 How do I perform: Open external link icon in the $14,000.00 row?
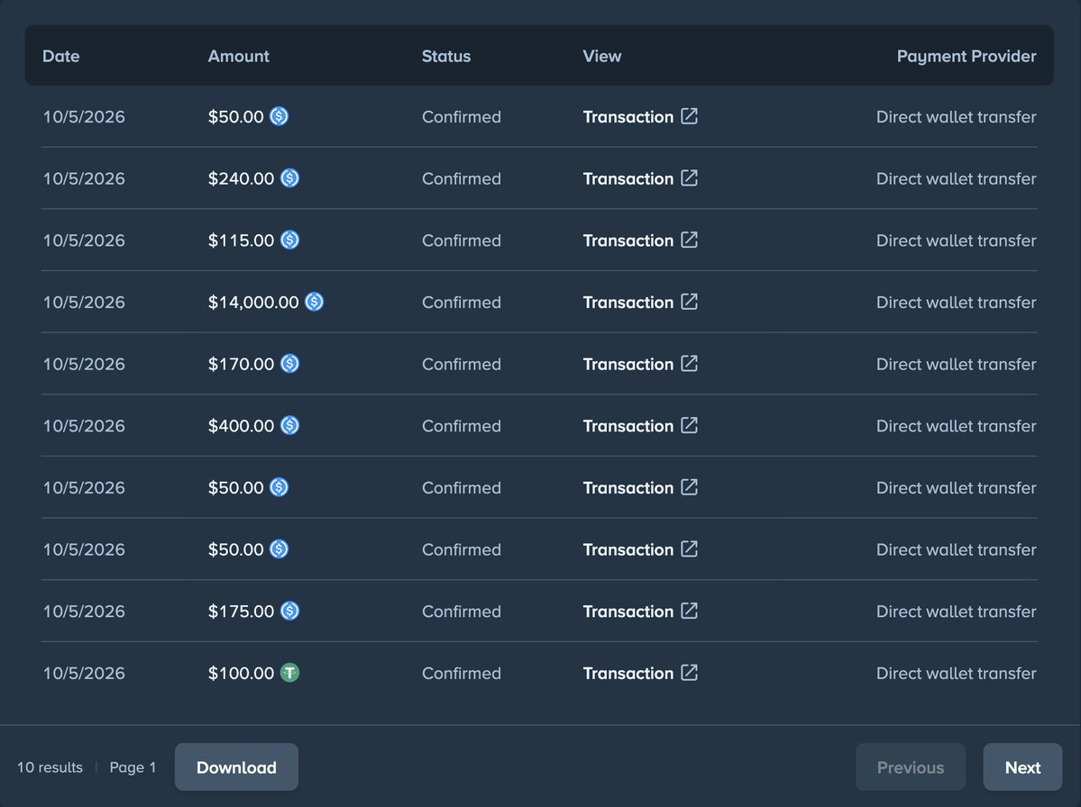(x=690, y=301)
